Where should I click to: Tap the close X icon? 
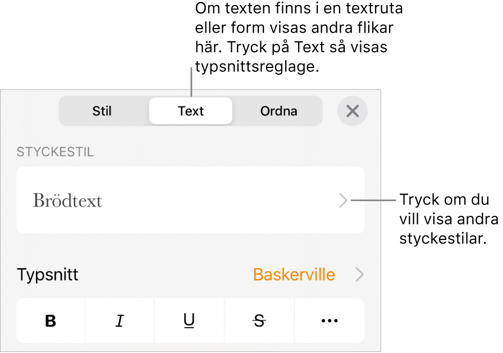(353, 111)
